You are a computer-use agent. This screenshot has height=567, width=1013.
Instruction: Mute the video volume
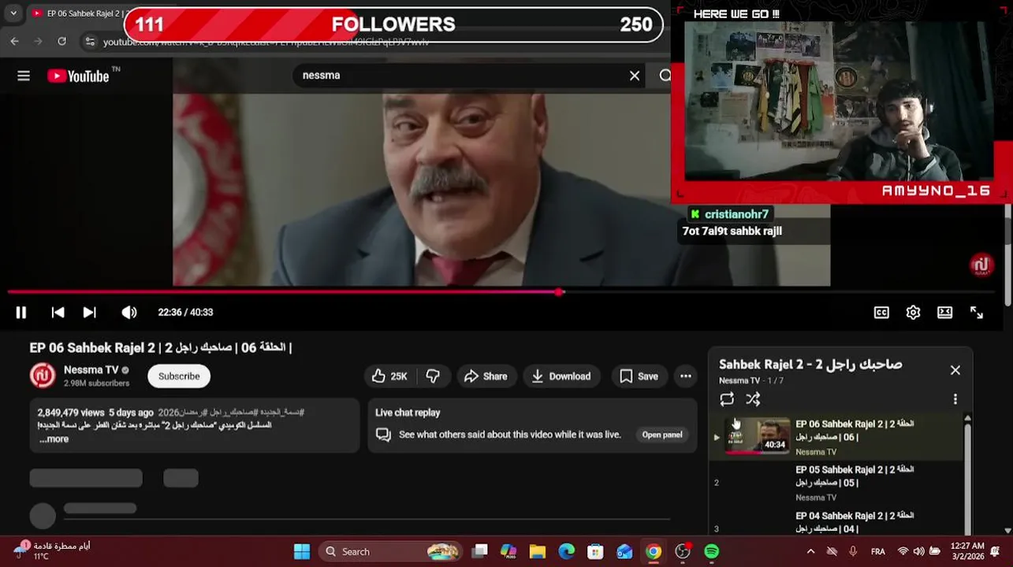129,313
